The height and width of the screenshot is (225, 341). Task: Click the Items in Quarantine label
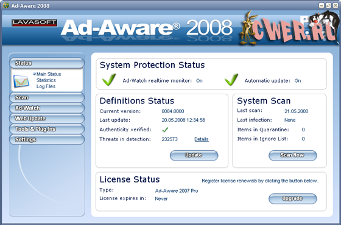pos(263,130)
